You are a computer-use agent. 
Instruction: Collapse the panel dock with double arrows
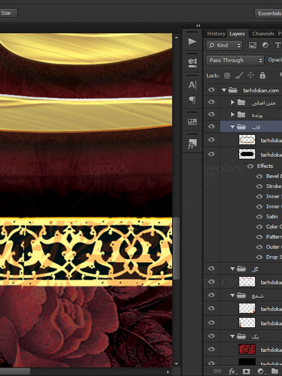[x=198, y=25]
